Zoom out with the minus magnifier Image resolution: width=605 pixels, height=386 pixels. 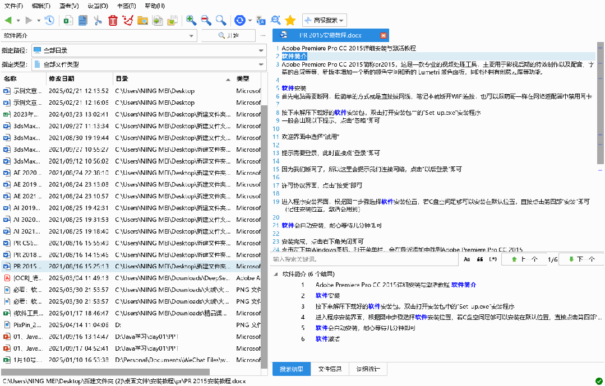coord(206,20)
